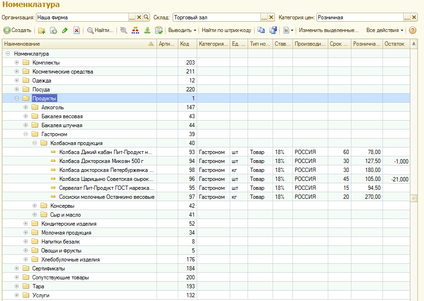
Task: Open the Найти... search button
Action: (100, 30)
